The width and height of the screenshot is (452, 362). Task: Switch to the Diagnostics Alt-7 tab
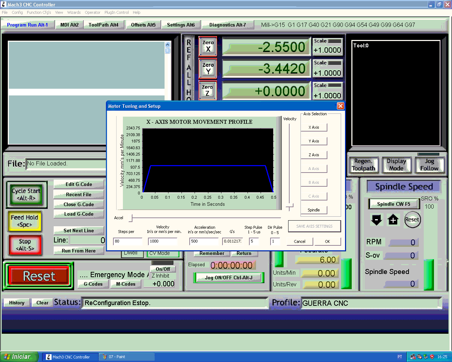(227, 25)
